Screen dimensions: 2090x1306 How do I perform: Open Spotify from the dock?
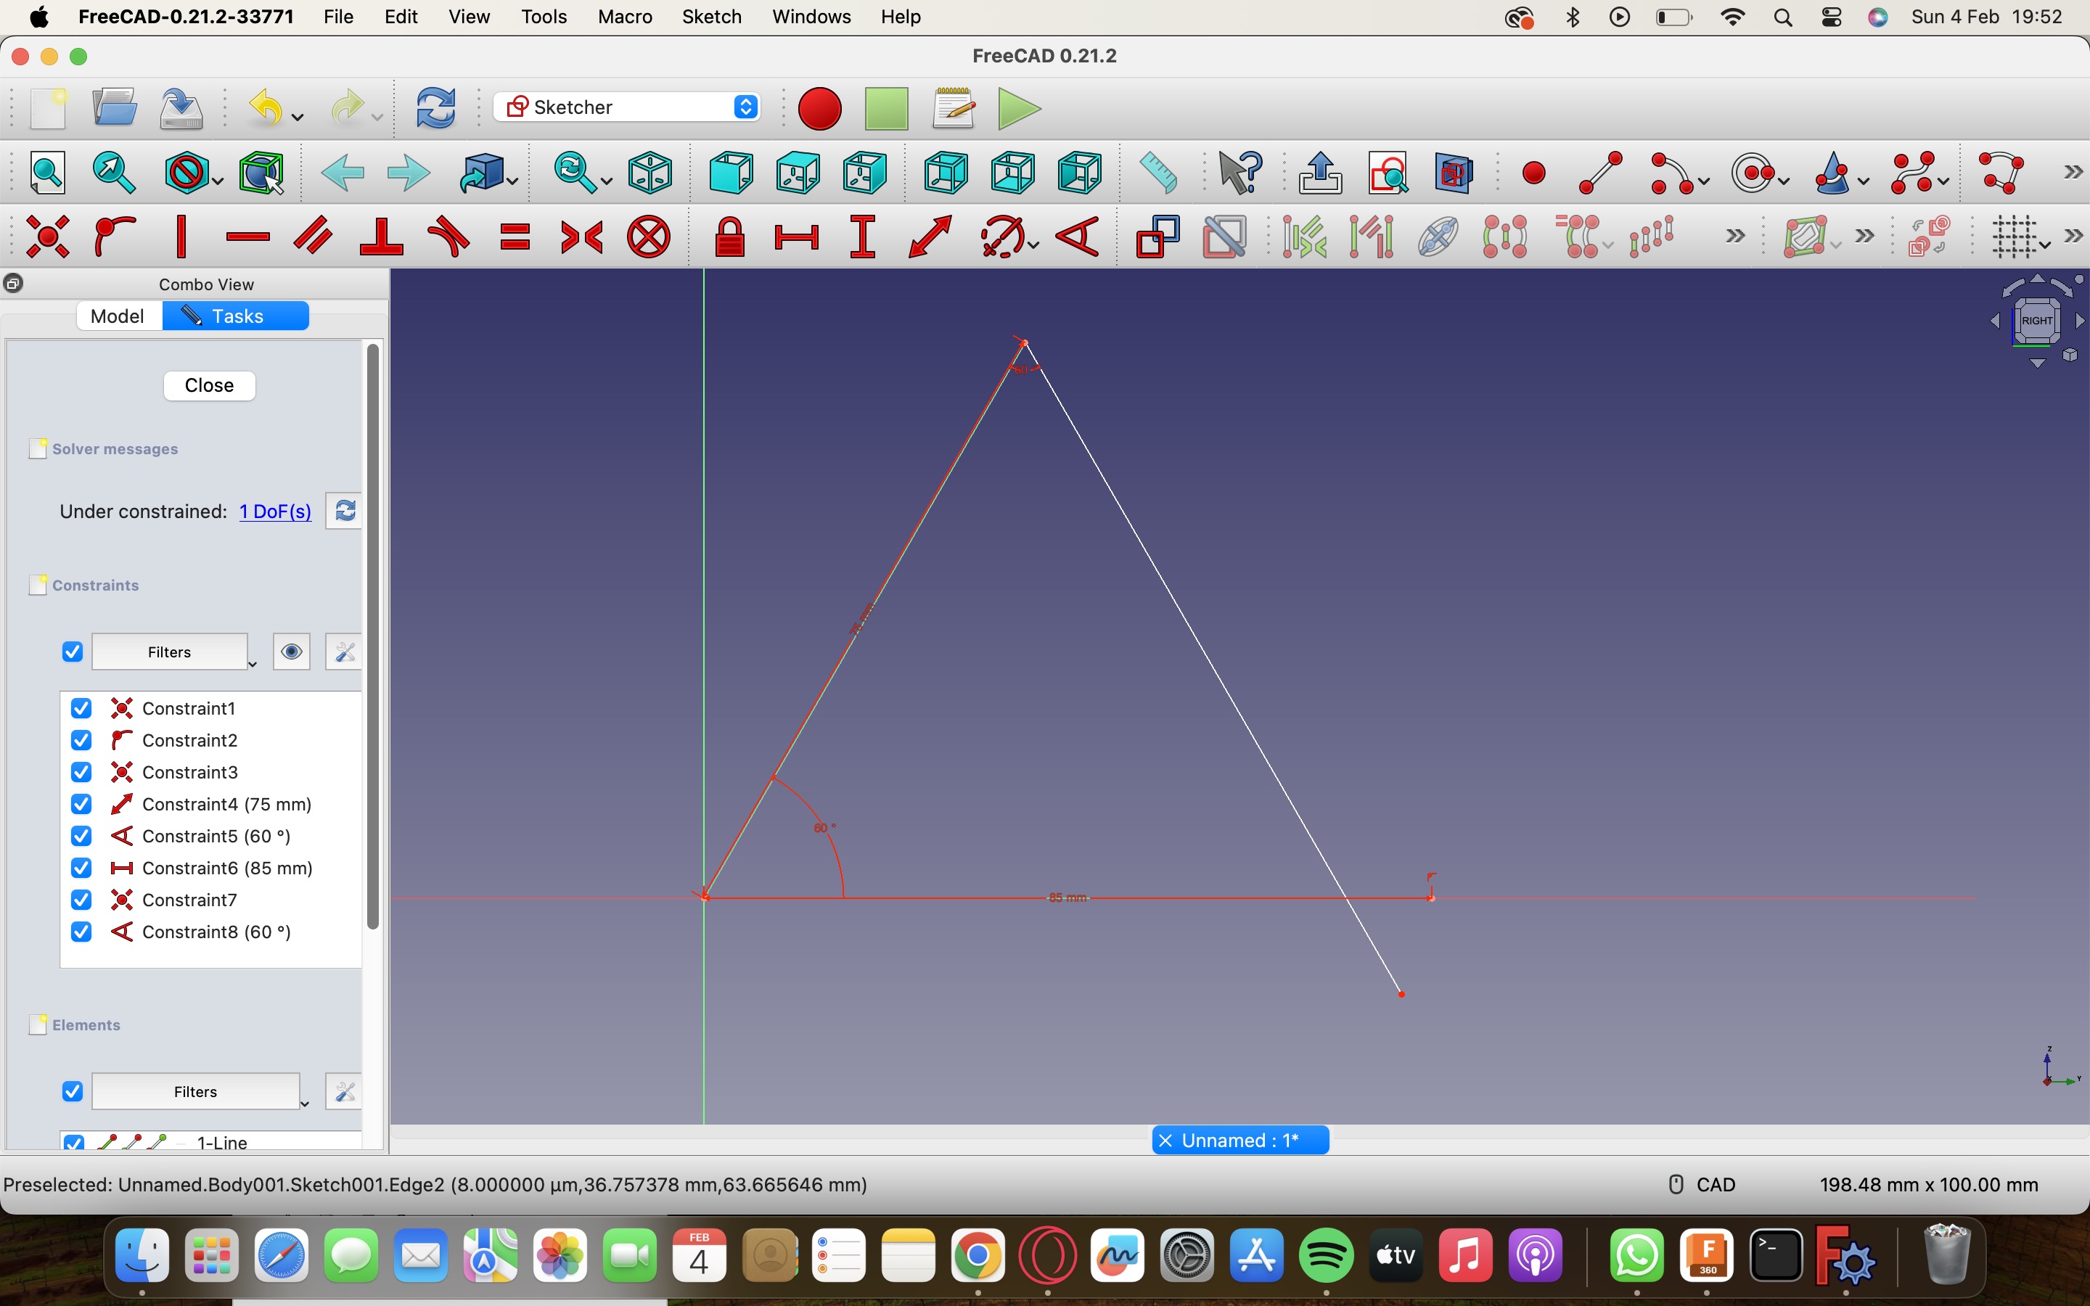pyautogui.click(x=1326, y=1255)
